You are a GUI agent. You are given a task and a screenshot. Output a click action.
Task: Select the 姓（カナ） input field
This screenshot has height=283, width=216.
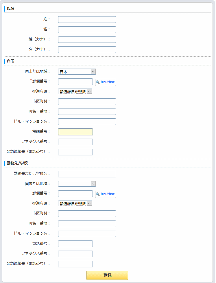click(87, 40)
